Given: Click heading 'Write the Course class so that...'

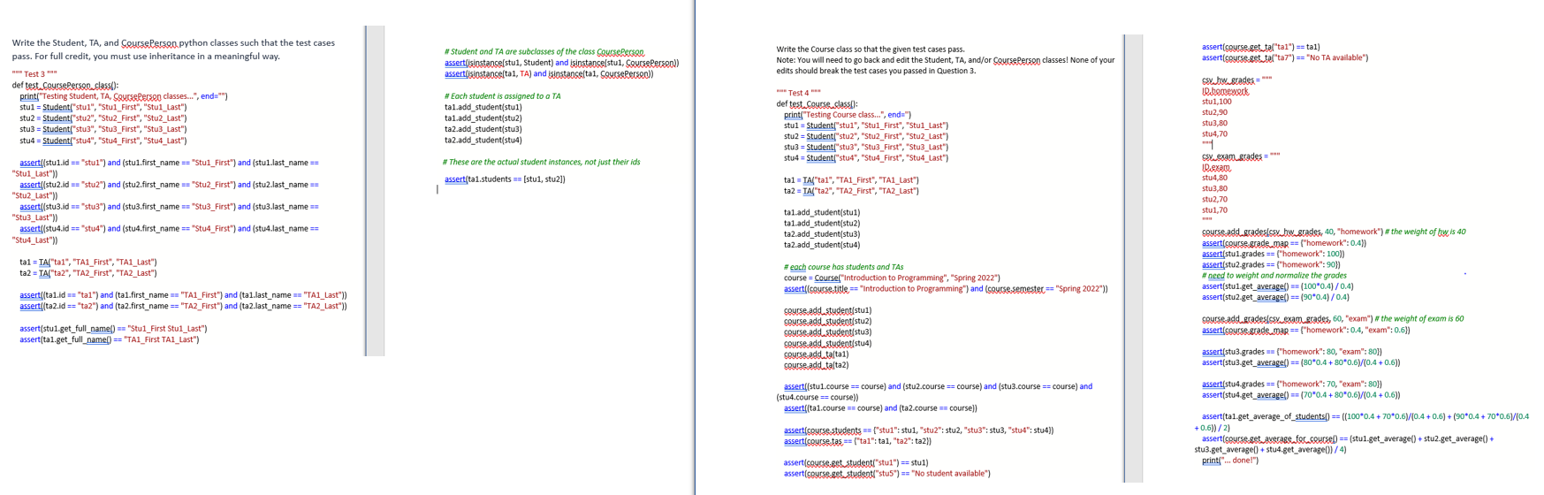Looking at the screenshot, I should (x=871, y=49).
